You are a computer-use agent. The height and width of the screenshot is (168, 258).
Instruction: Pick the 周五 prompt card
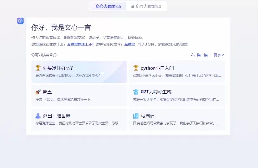tap(79, 96)
